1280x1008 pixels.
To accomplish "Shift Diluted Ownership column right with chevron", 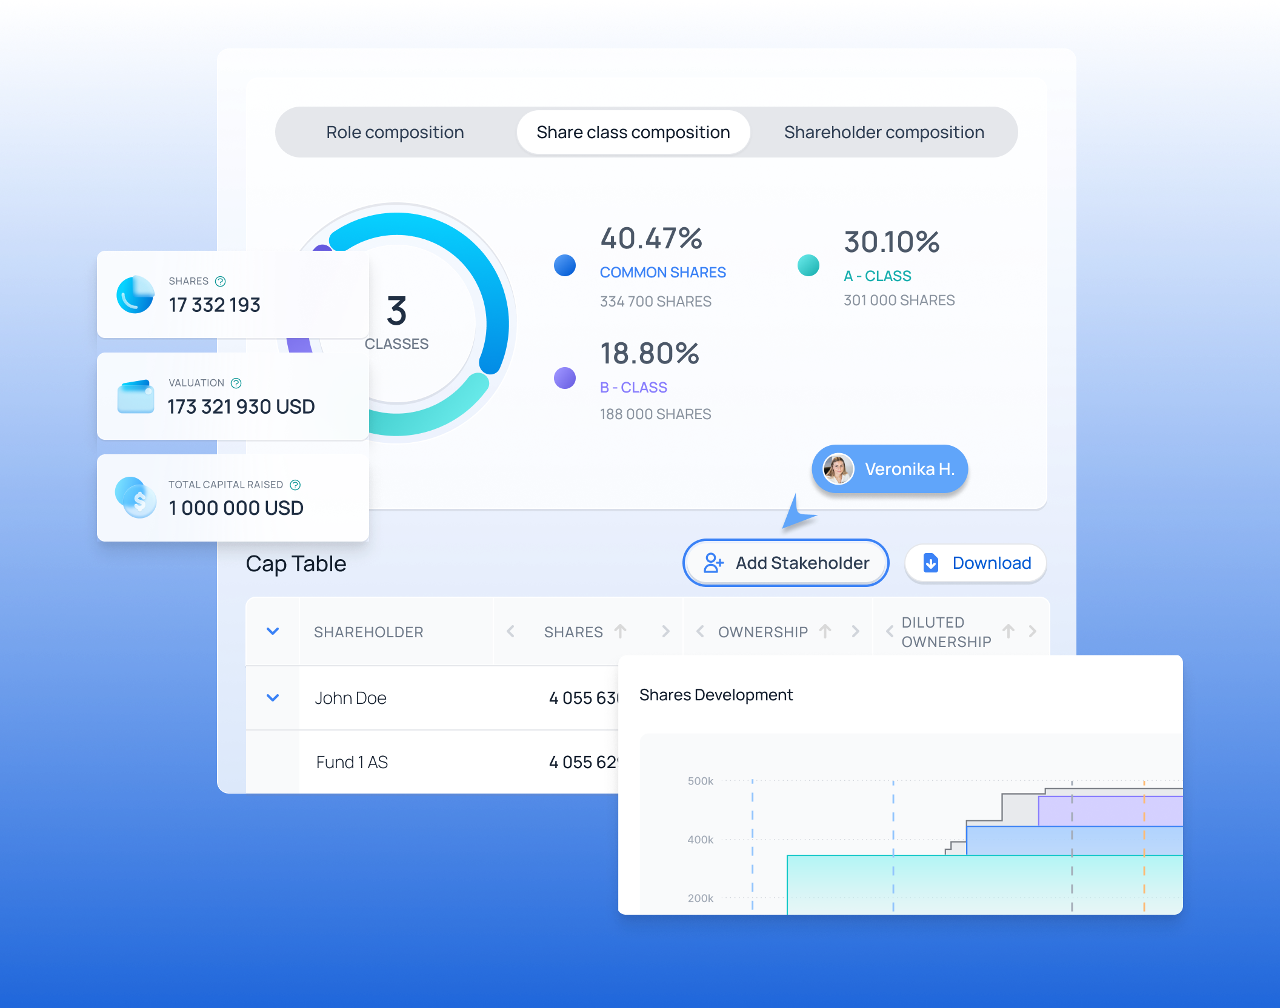I will [x=1033, y=631].
